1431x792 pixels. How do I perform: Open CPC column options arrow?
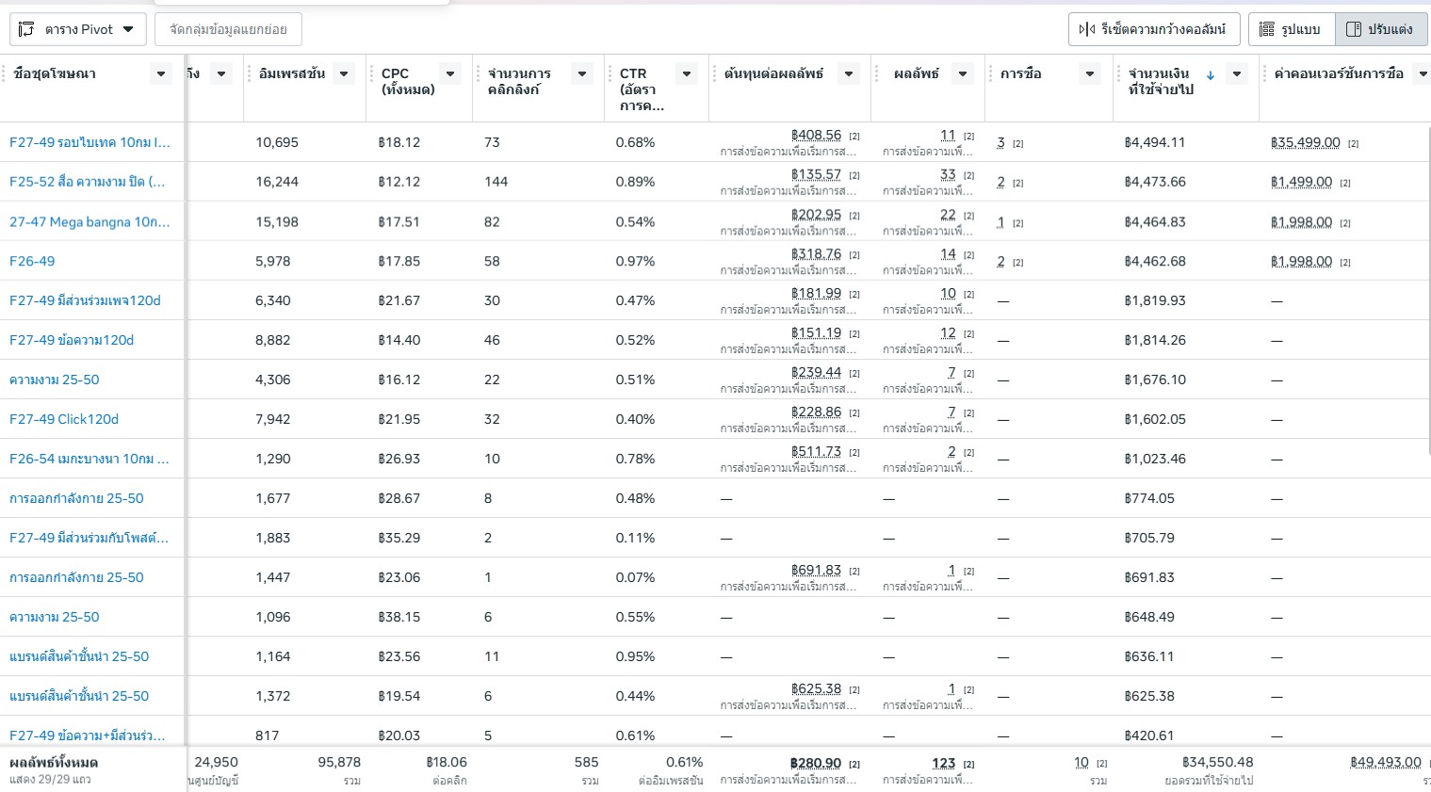(x=451, y=73)
